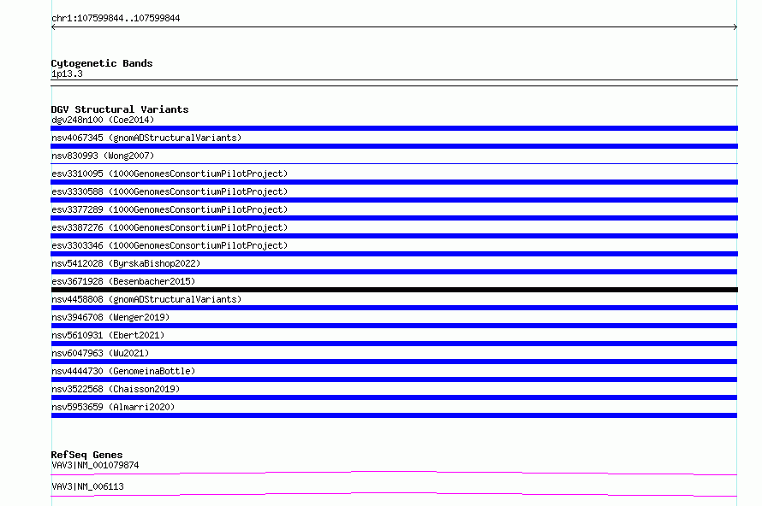
Task: Select esv3330588 1000Genomes variant label
Action: [x=170, y=191]
